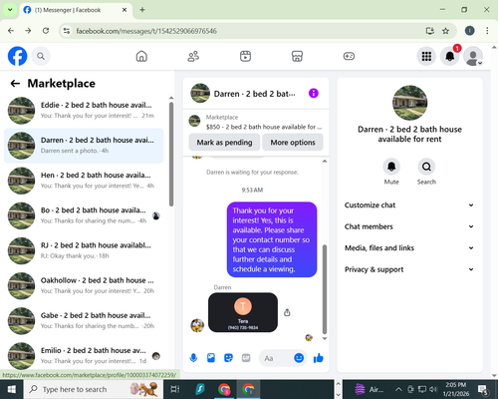This screenshot has height=399, width=498.
Task: Install app icon in address bar
Action: tap(430, 31)
